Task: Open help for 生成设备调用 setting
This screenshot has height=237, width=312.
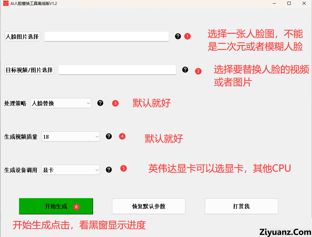Action: pos(109,170)
